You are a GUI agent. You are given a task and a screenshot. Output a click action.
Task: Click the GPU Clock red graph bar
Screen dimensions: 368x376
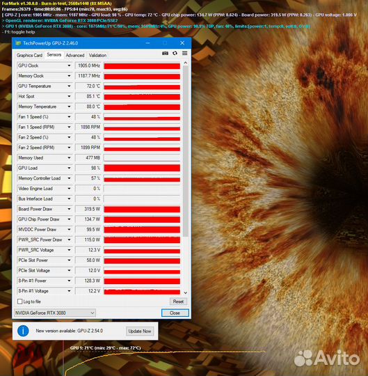point(142,66)
